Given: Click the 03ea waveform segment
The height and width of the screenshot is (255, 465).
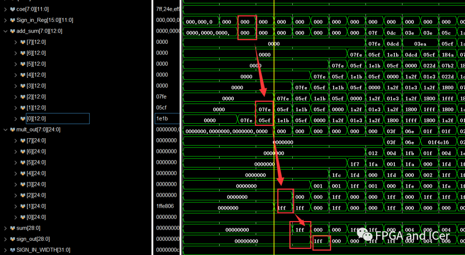Looking at the screenshot, I should 420,44.
